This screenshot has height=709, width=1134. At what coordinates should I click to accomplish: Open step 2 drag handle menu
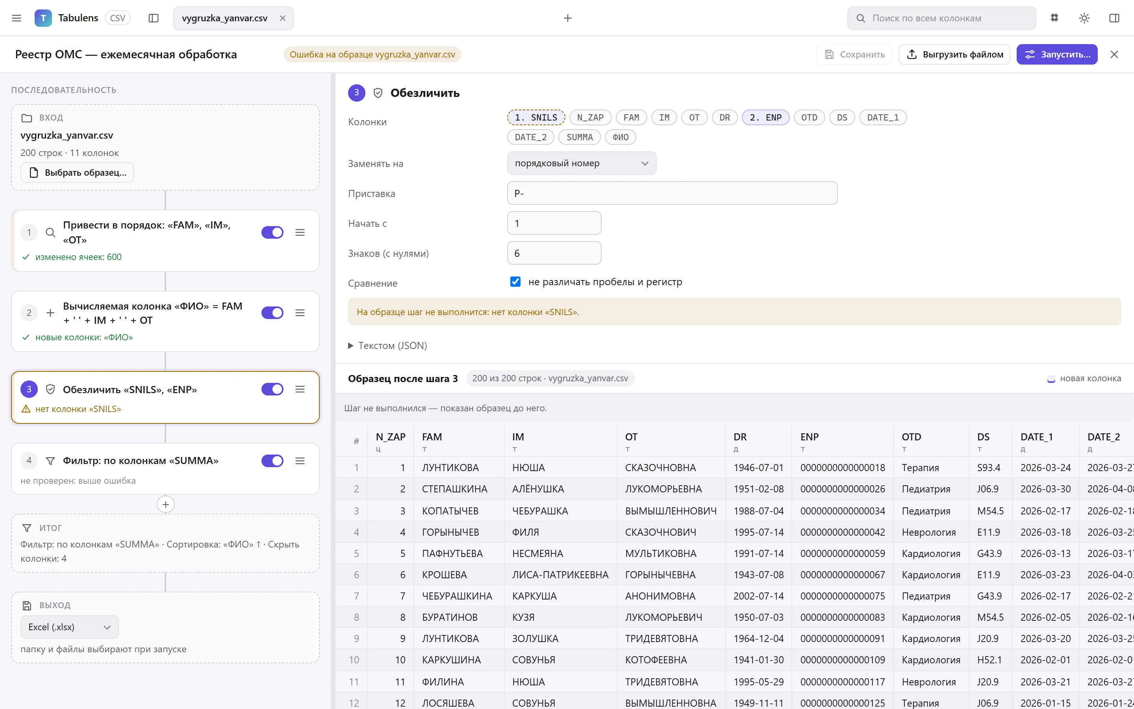(x=300, y=313)
